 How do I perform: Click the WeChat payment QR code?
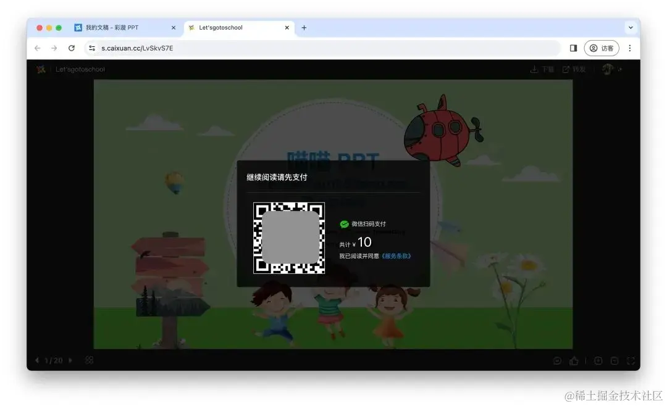(289, 238)
